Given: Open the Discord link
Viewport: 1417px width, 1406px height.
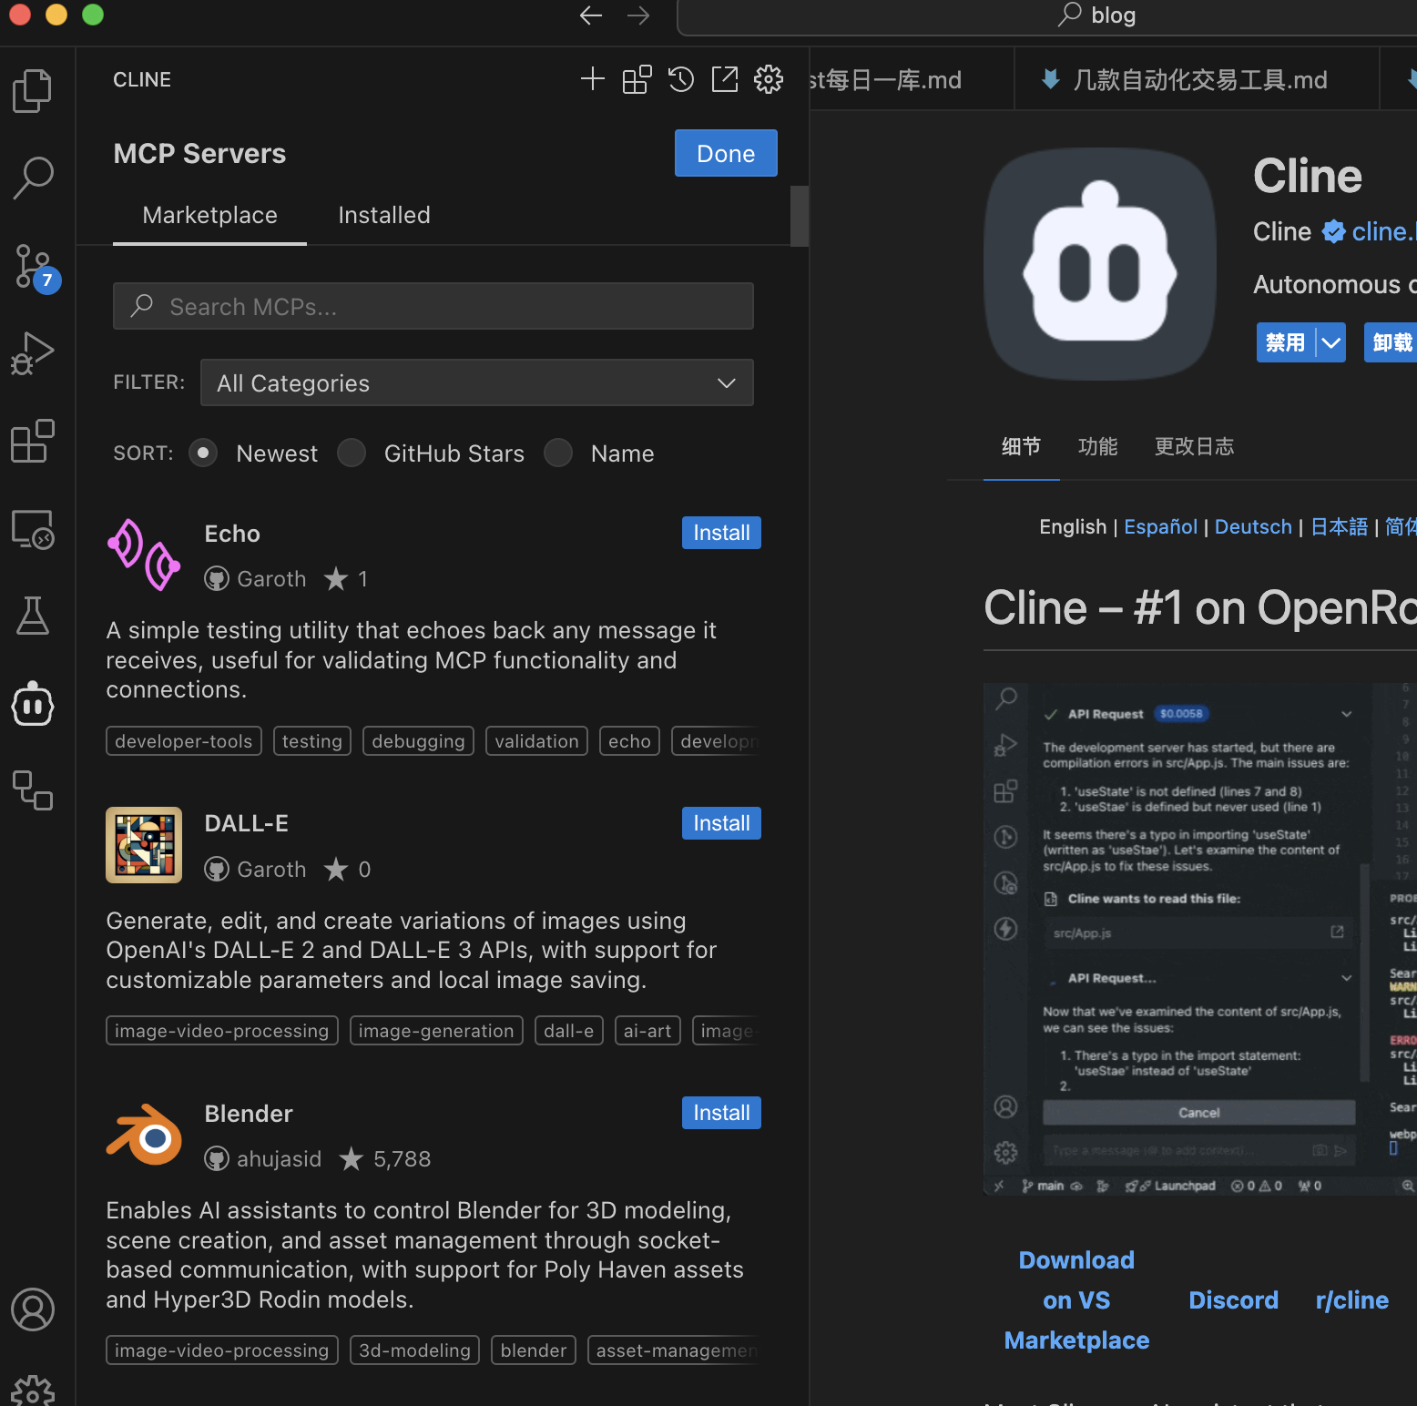Looking at the screenshot, I should [x=1233, y=1300].
